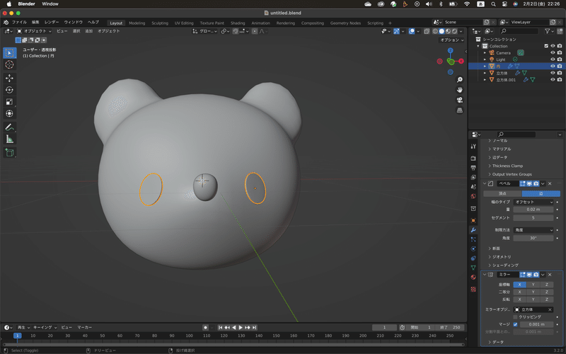The height and width of the screenshot is (354, 566).
Task: Hide Light in viewport via eye icon
Action: (x=553, y=59)
